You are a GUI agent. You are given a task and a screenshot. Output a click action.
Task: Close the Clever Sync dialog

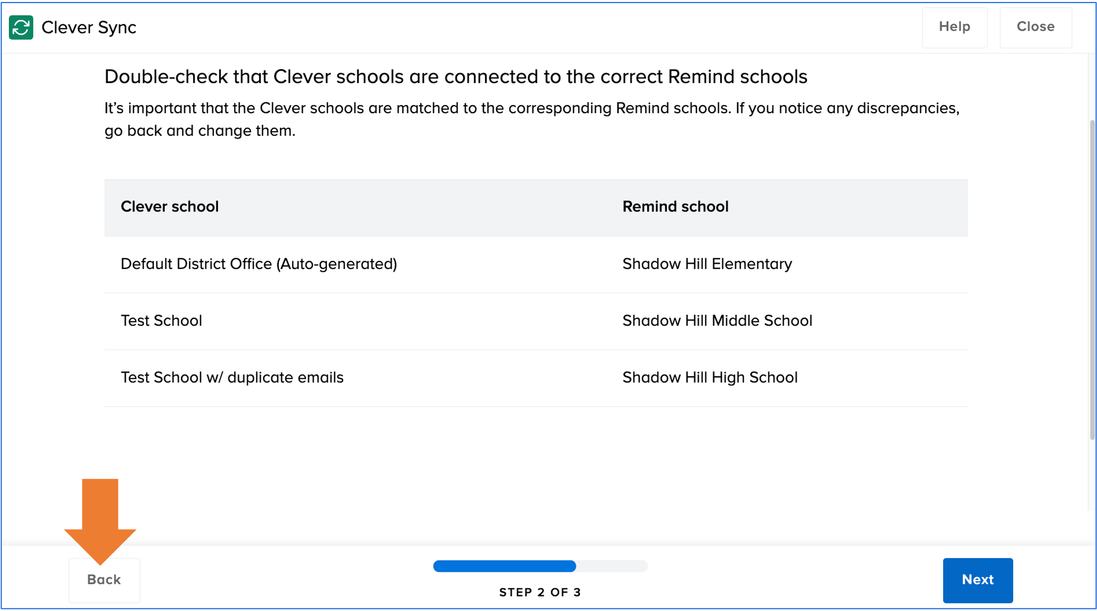pyautogui.click(x=1035, y=27)
